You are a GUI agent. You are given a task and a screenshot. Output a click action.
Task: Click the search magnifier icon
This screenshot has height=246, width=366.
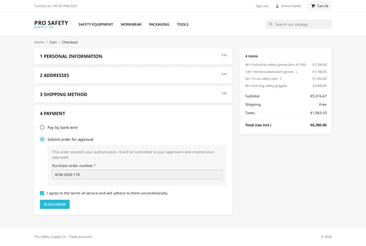click(x=271, y=24)
